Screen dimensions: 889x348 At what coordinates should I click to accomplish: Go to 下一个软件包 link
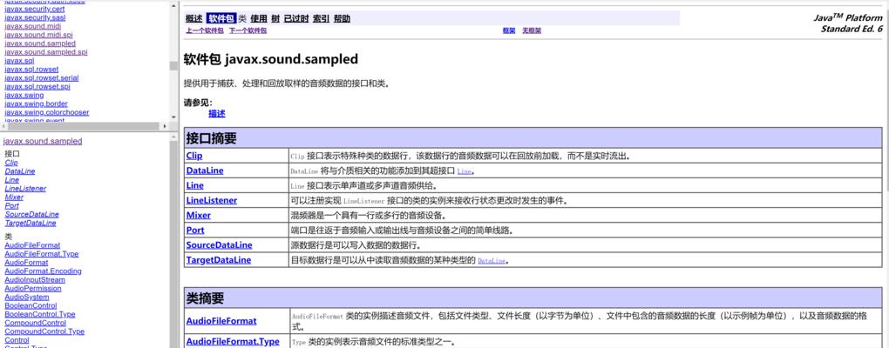click(x=248, y=30)
